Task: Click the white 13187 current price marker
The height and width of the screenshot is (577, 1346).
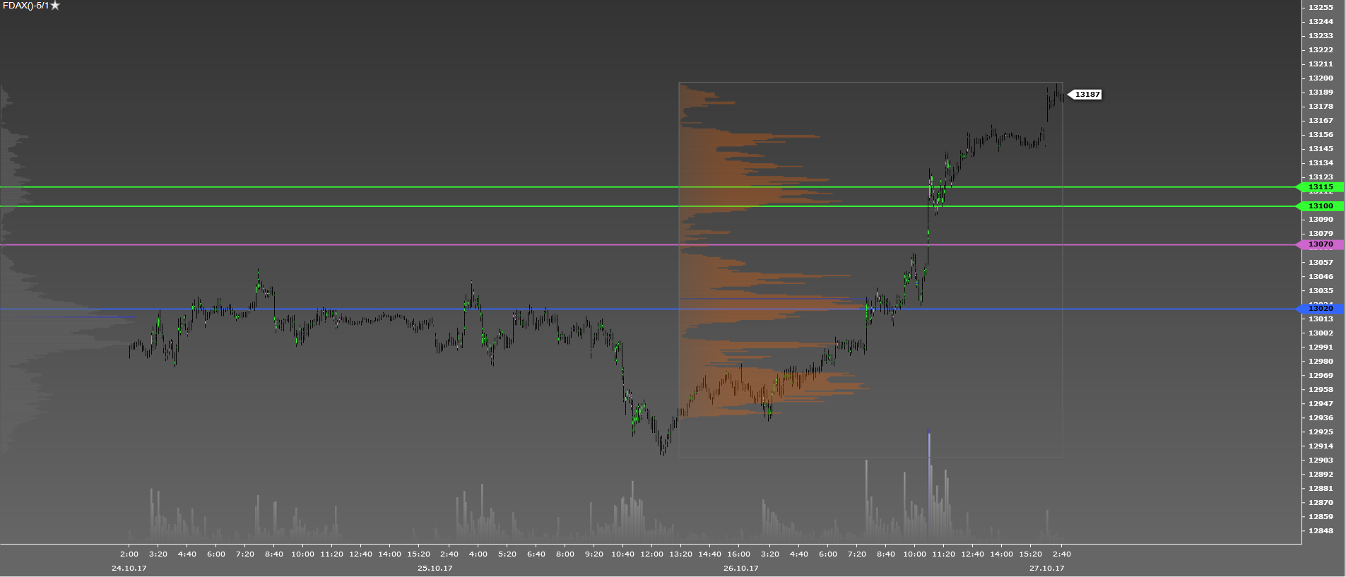Action: pos(1087,95)
